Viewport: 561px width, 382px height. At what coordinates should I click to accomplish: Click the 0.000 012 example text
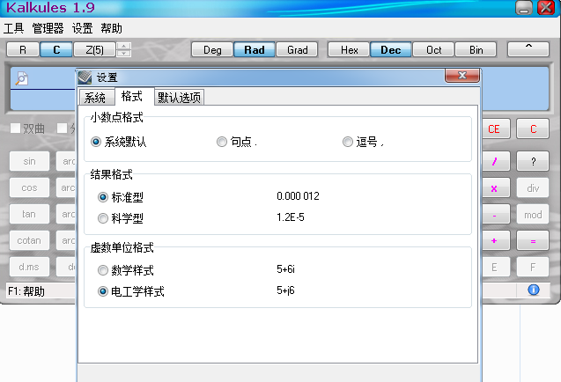[298, 196]
